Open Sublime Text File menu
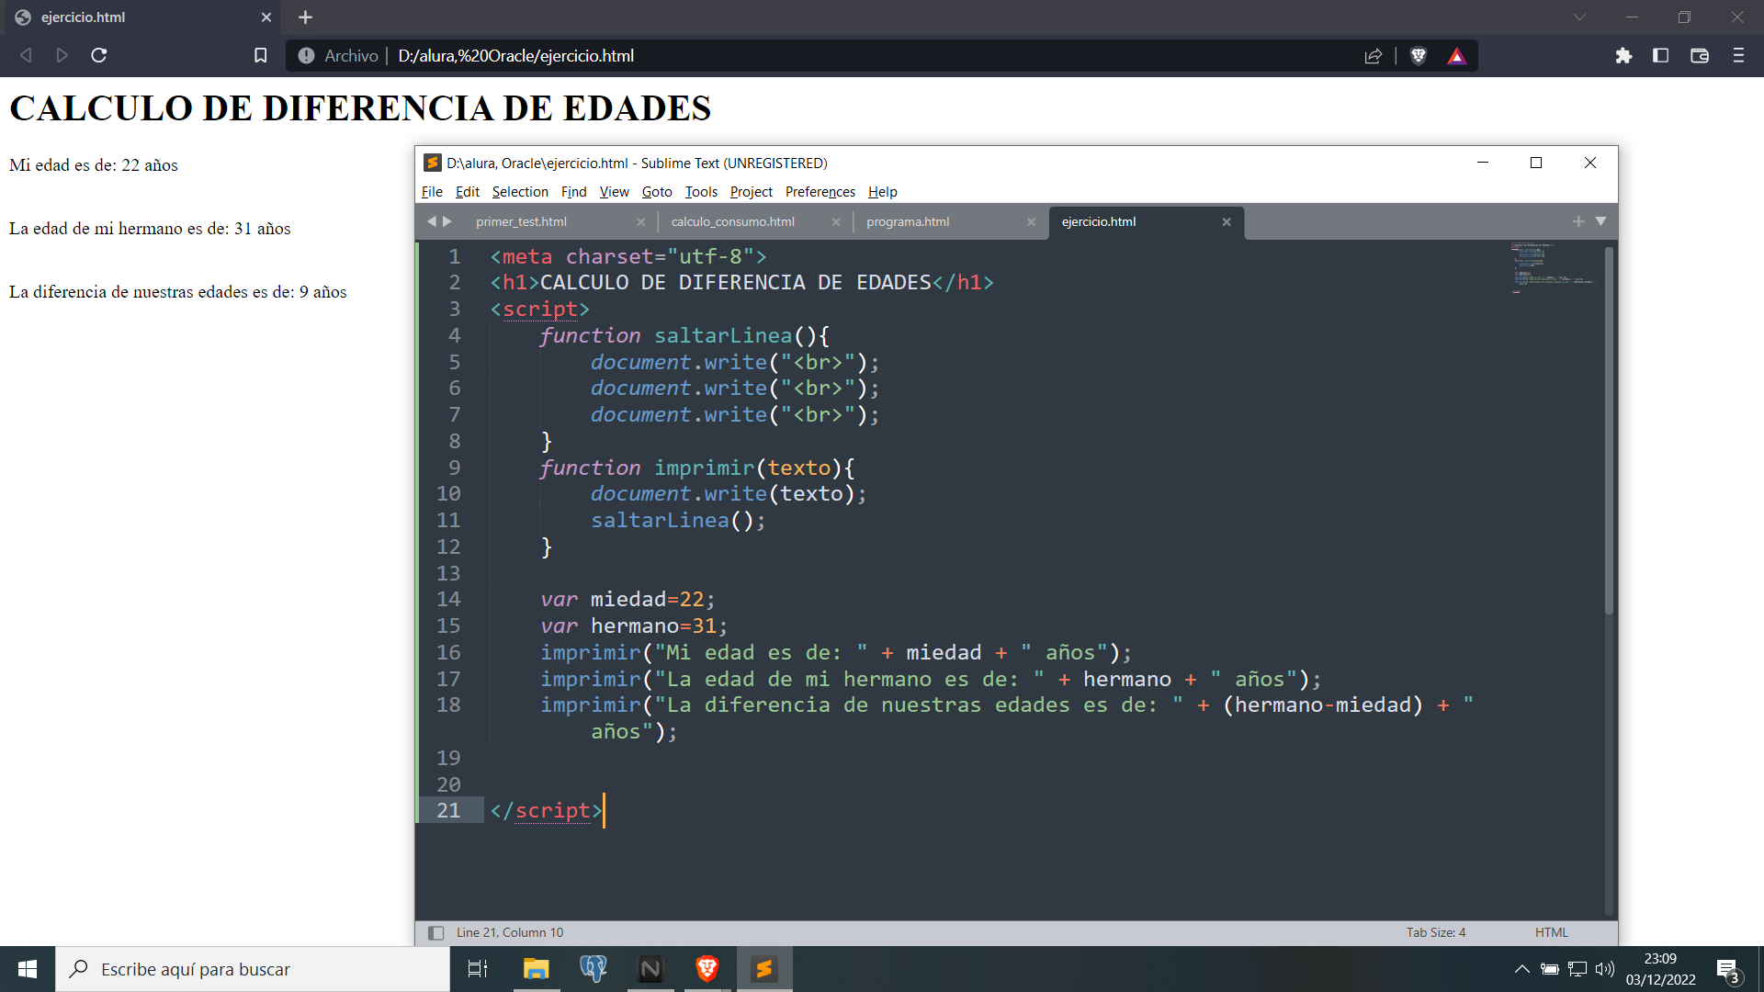The image size is (1764, 992). (432, 192)
